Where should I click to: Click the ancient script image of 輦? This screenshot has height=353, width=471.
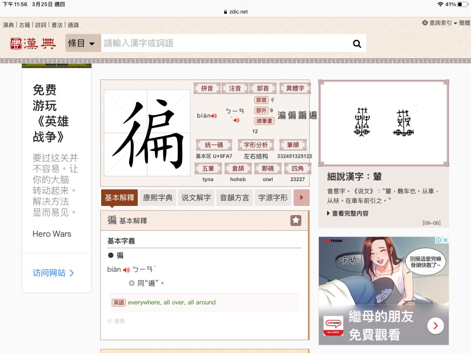(384, 123)
